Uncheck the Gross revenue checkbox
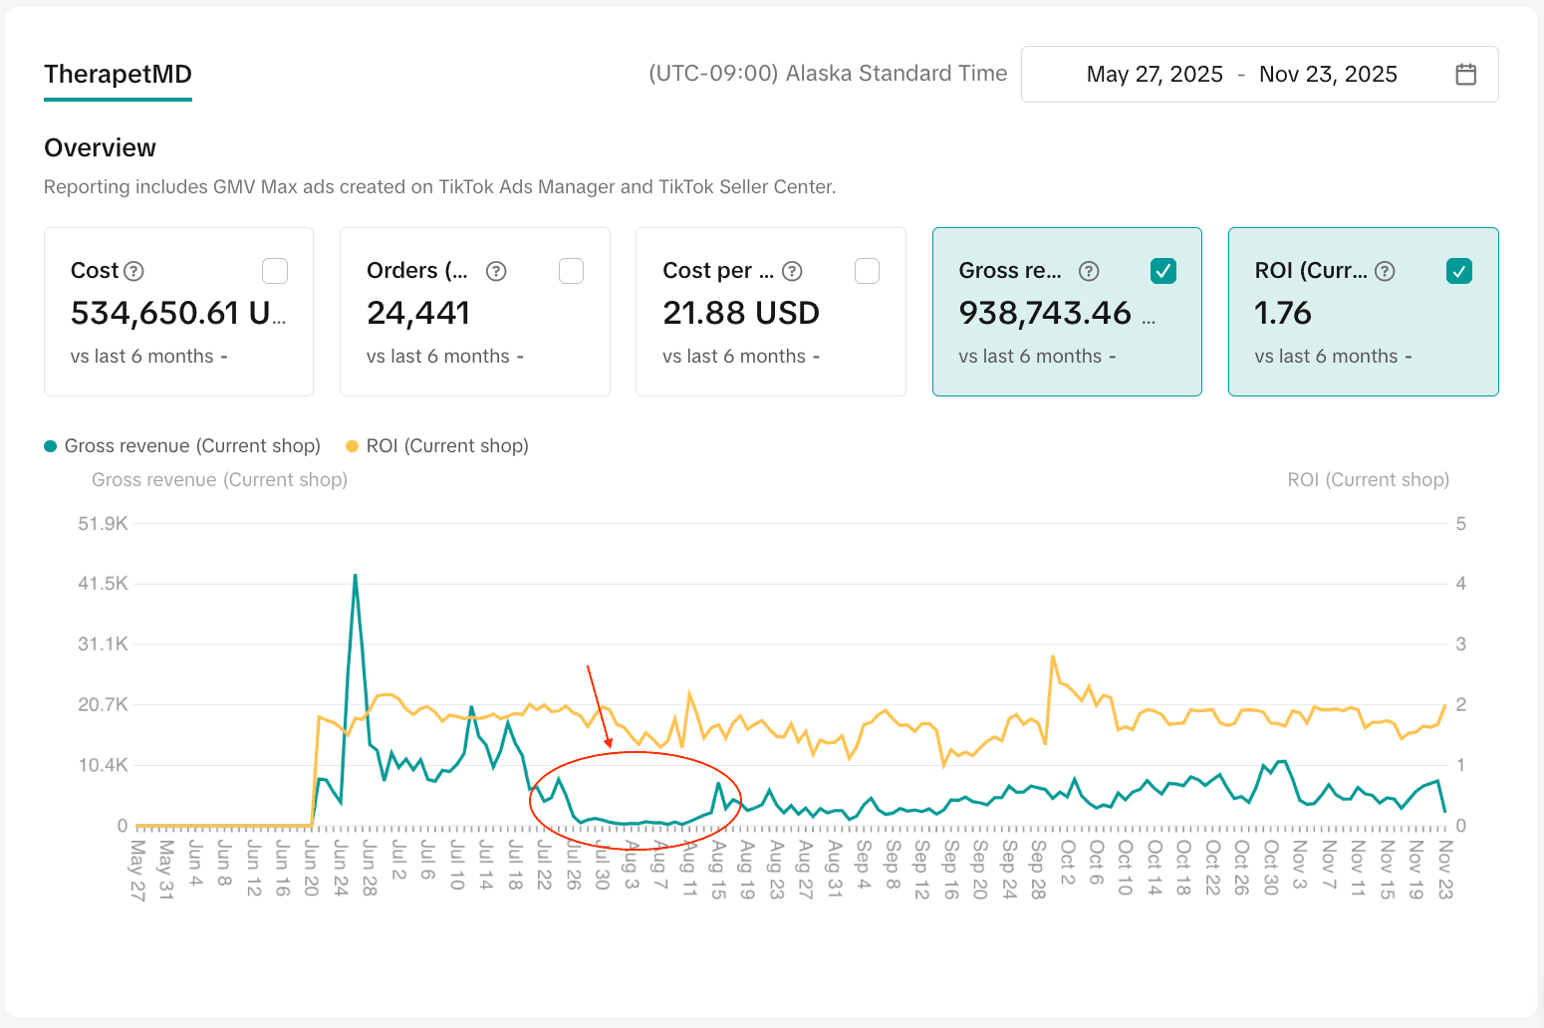1544x1028 pixels. 1163,271
